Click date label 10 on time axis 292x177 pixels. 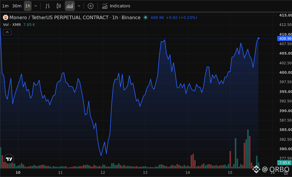pyautogui.click(x=18, y=173)
